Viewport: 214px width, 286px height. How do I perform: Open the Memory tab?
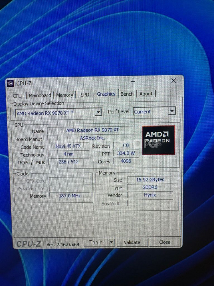(x=65, y=95)
